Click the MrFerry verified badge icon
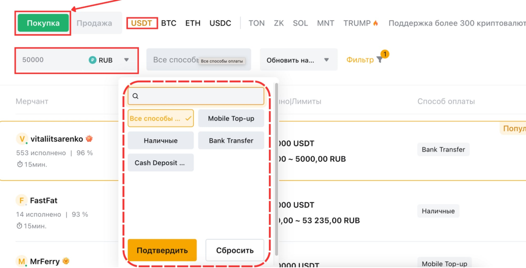 click(x=66, y=261)
